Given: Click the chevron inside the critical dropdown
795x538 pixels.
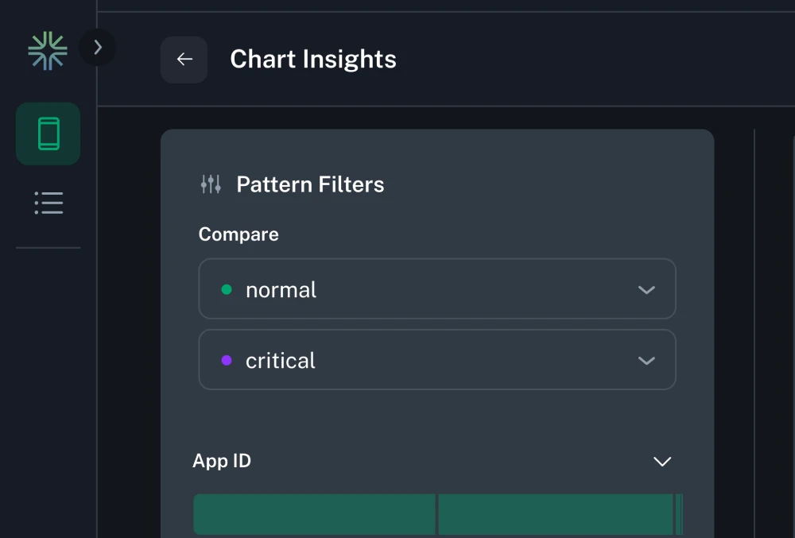Looking at the screenshot, I should (x=646, y=359).
